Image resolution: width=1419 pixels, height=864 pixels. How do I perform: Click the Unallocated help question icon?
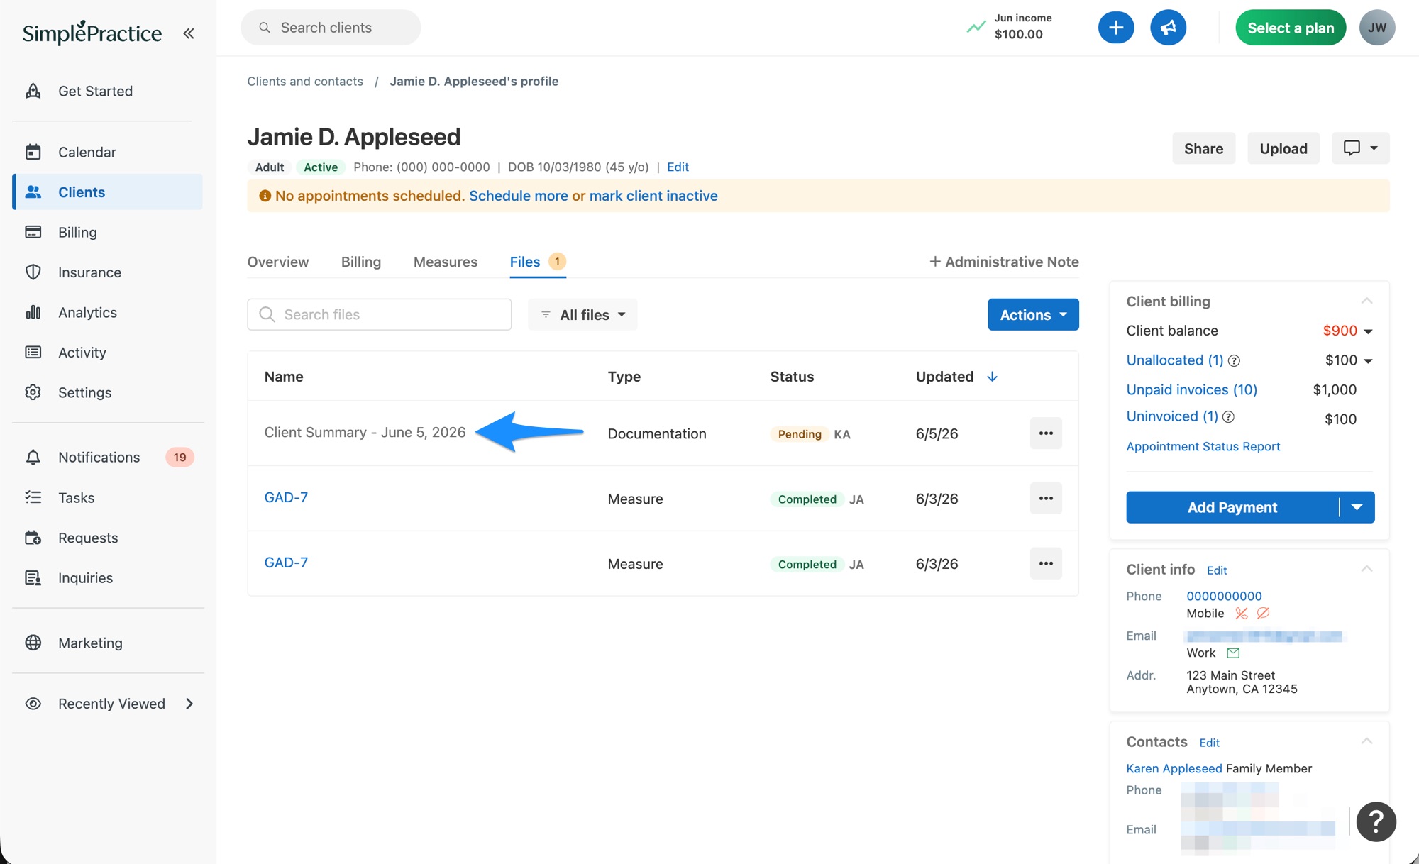(1234, 360)
